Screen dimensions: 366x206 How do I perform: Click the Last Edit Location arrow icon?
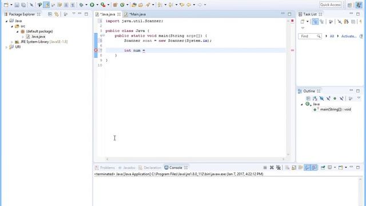pos(182,5)
